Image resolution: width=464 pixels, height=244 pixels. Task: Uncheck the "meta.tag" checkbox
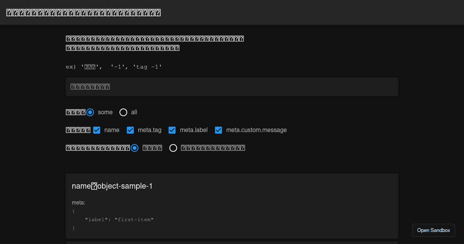coord(130,130)
